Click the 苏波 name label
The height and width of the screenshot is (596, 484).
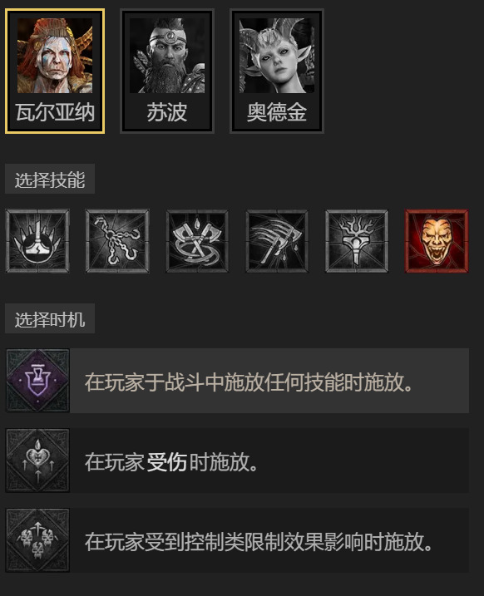[x=167, y=112]
